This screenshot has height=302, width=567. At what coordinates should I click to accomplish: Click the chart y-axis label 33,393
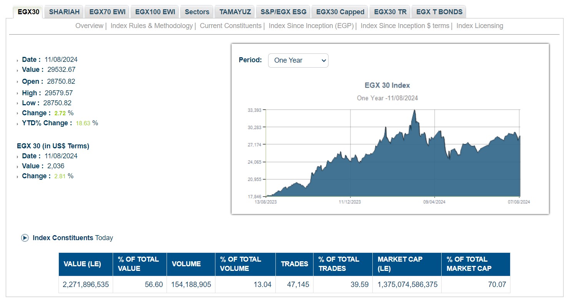tap(254, 110)
